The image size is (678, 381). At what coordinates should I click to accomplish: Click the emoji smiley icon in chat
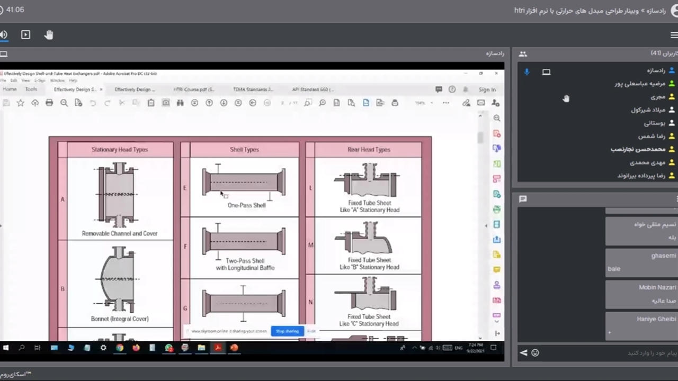(535, 353)
